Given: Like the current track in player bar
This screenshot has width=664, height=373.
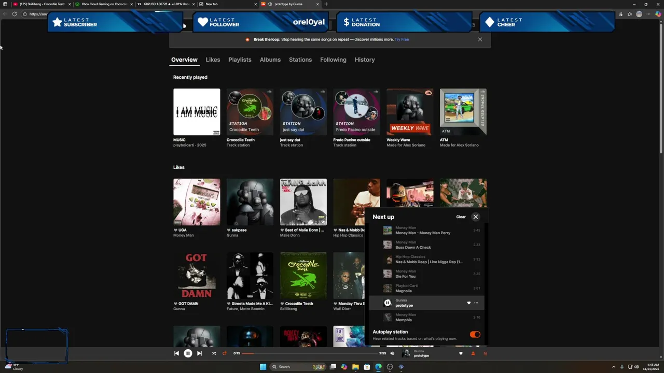Looking at the screenshot, I should [461, 353].
